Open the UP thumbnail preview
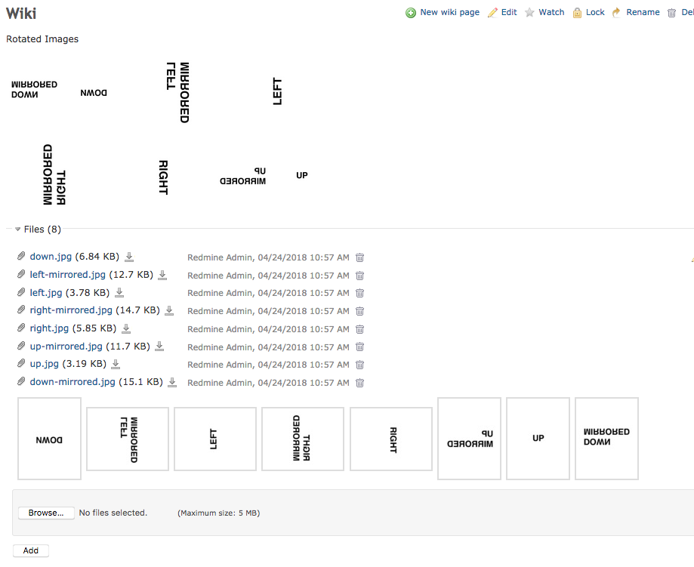Viewport: 694px width, 567px height. [x=538, y=439]
